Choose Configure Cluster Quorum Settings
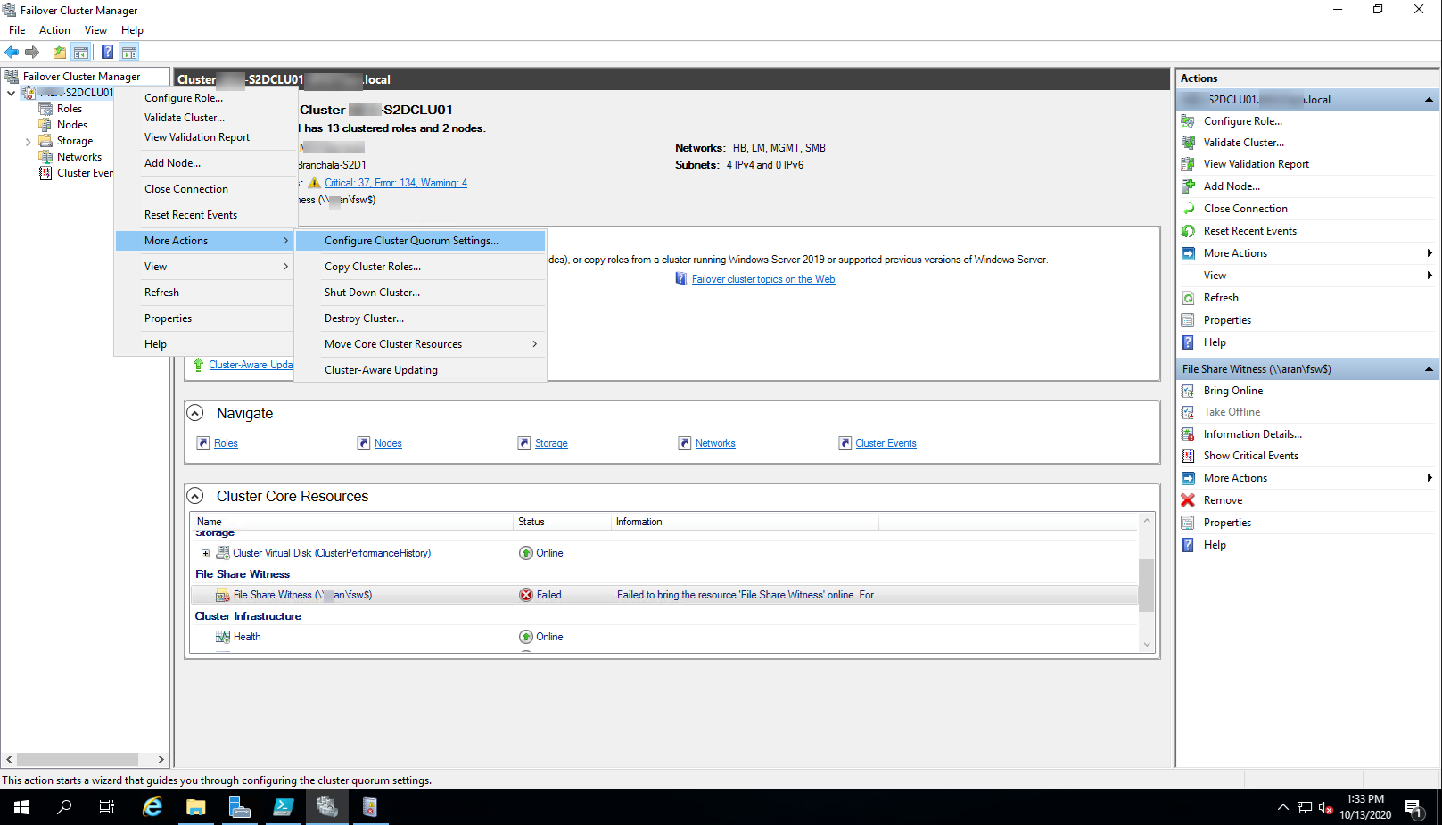The image size is (1442, 825). 420,241
